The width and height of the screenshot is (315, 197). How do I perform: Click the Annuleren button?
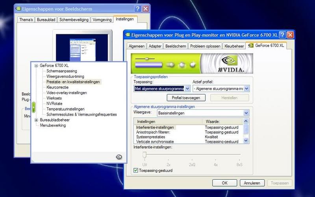tap(252, 183)
